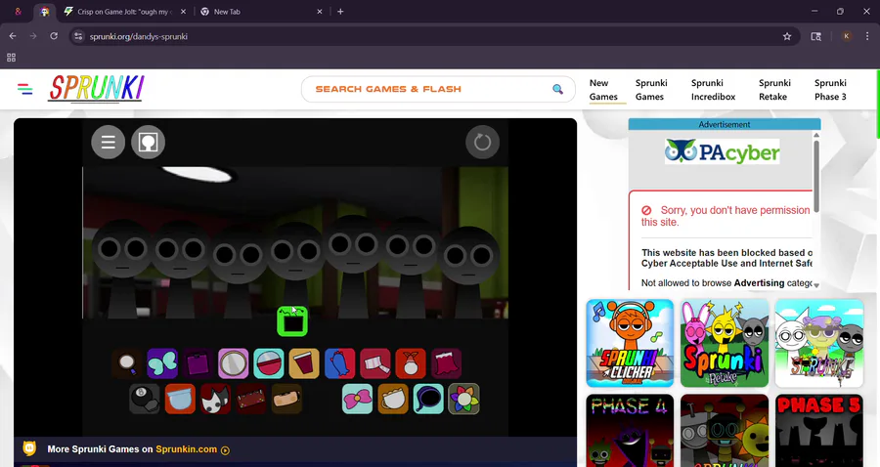Open the Sprunki Retake game thumbnail
Screen dimensions: 880x467
click(x=725, y=343)
